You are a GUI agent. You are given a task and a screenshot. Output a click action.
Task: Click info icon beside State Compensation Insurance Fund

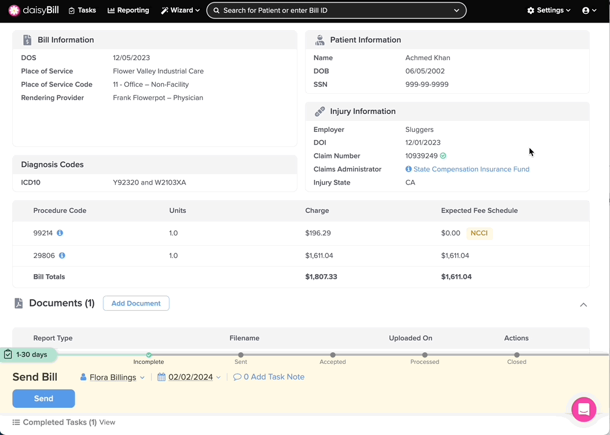tap(409, 169)
